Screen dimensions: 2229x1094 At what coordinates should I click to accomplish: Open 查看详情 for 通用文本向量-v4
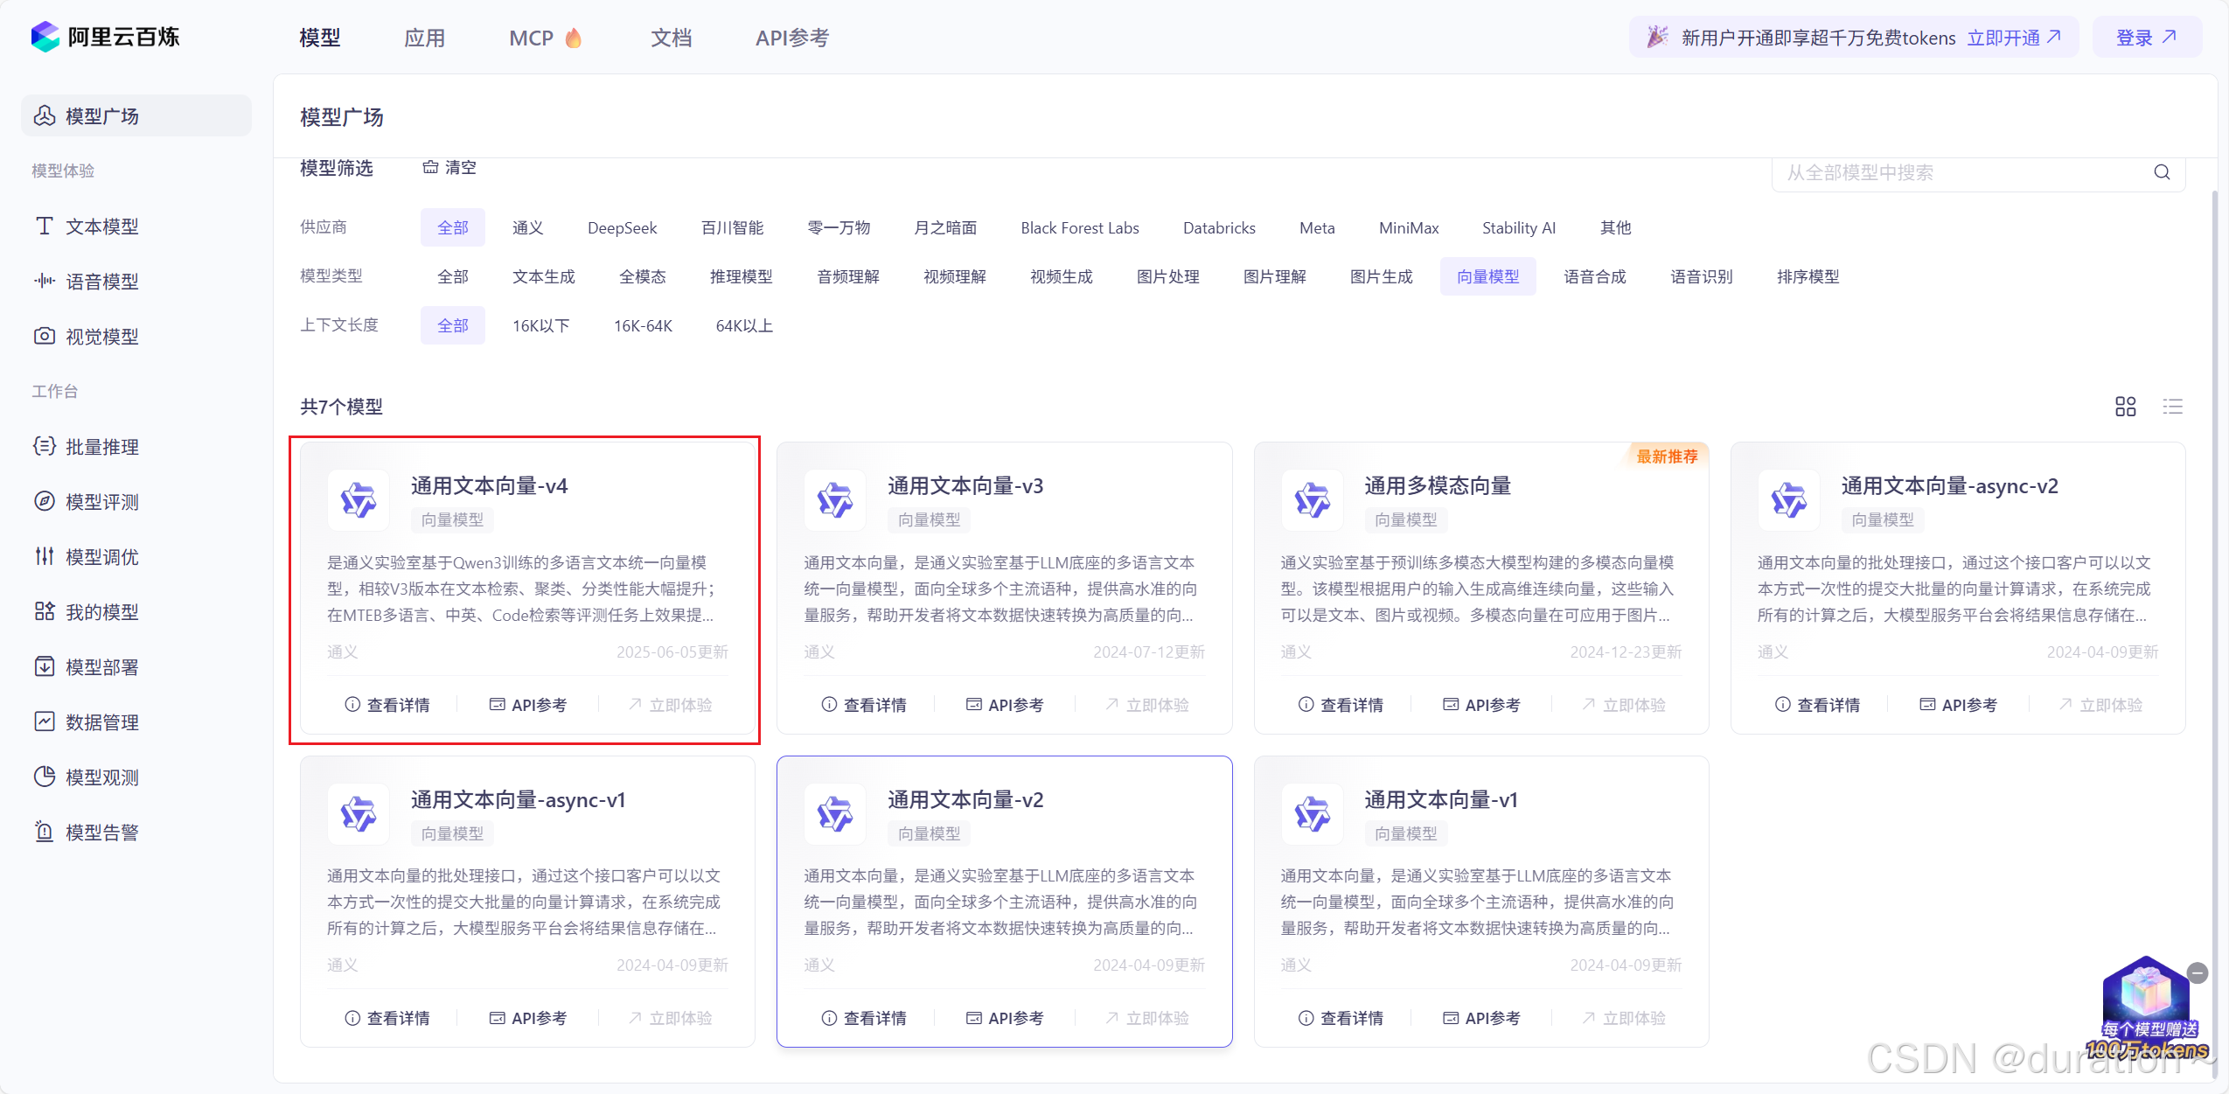coord(387,704)
